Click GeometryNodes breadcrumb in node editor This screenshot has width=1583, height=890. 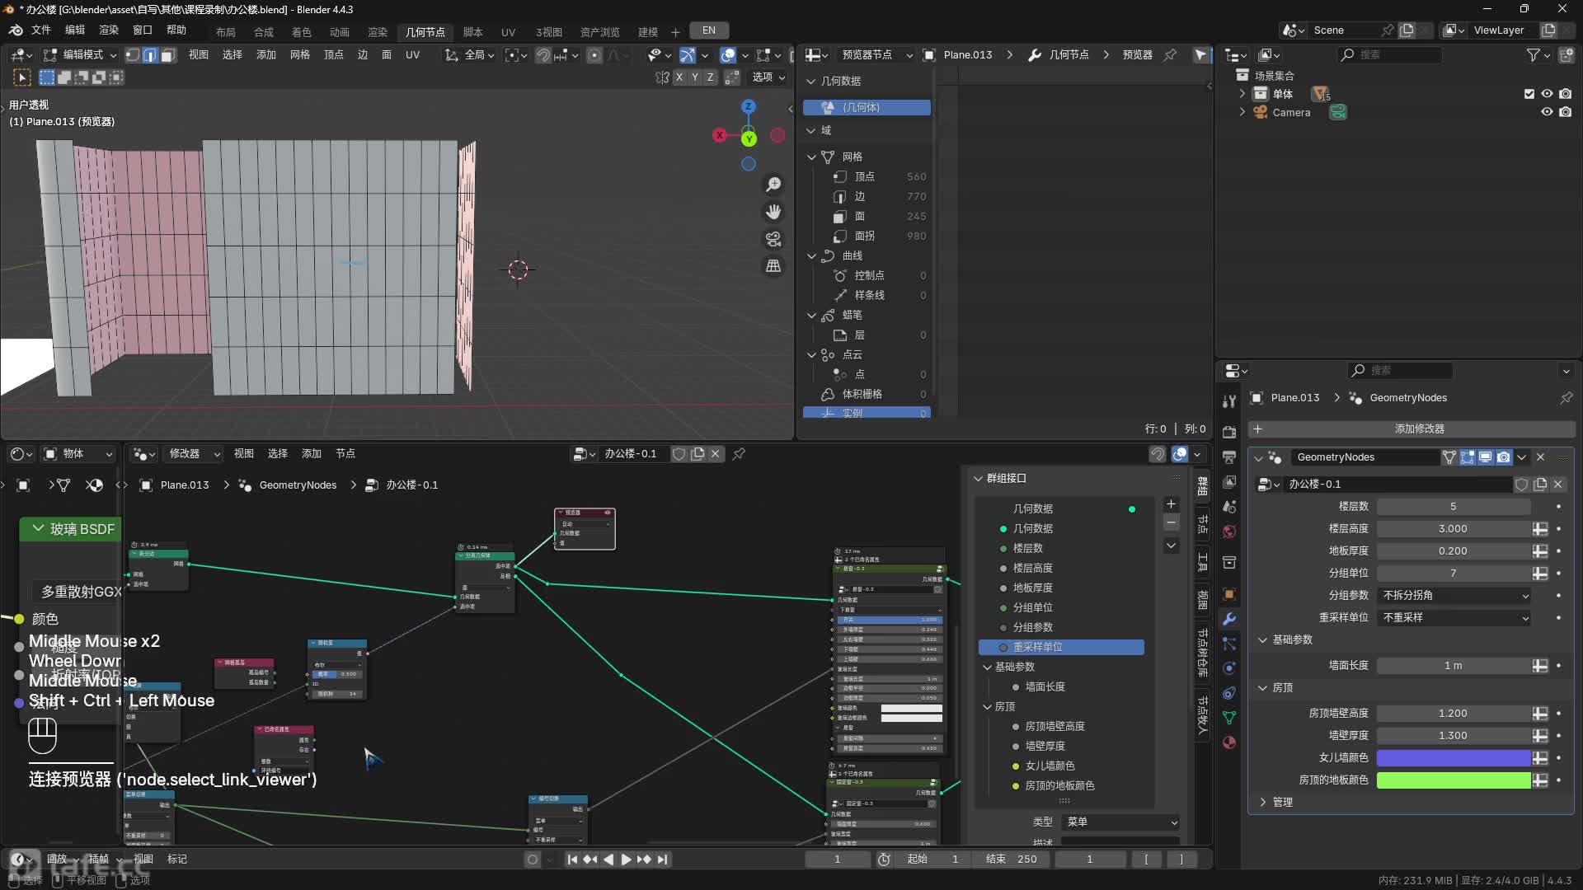point(298,485)
